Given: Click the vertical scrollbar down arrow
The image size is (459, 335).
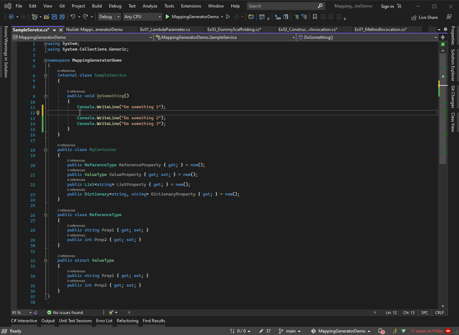Looking at the screenshot, I should coord(443,306).
